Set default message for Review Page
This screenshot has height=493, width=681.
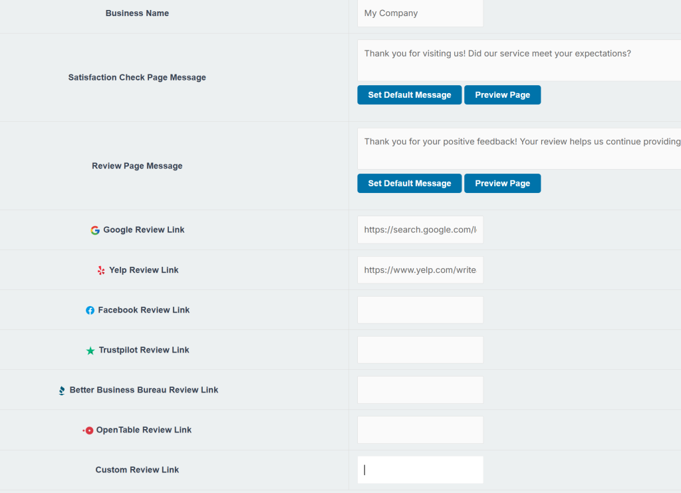point(409,183)
